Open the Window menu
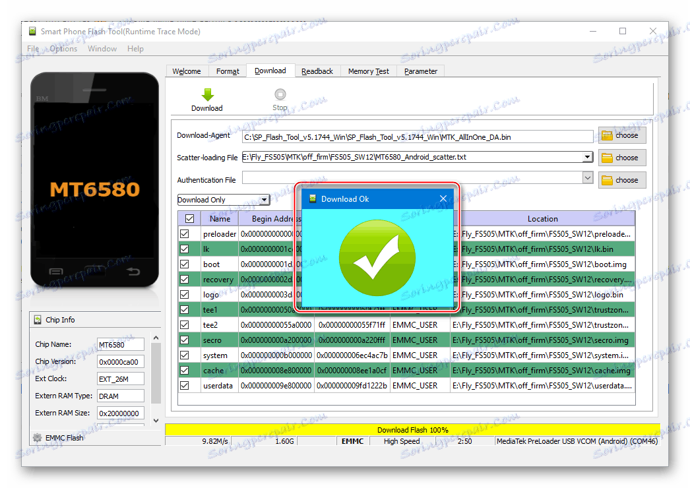The height and width of the screenshot is (488, 690). (x=102, y=49)
